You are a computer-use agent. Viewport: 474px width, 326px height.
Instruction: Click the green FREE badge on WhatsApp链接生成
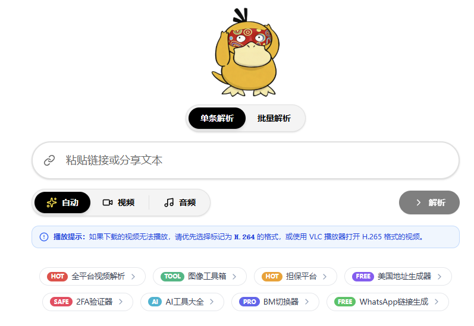click(x=345, y=302)
